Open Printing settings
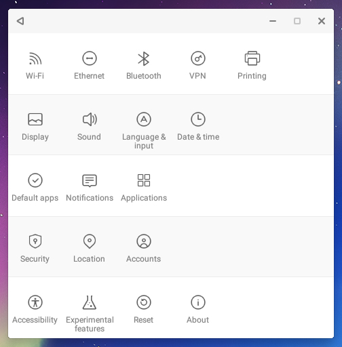The height and width of the screenshot is (347, 342). (x=252, y=66)
